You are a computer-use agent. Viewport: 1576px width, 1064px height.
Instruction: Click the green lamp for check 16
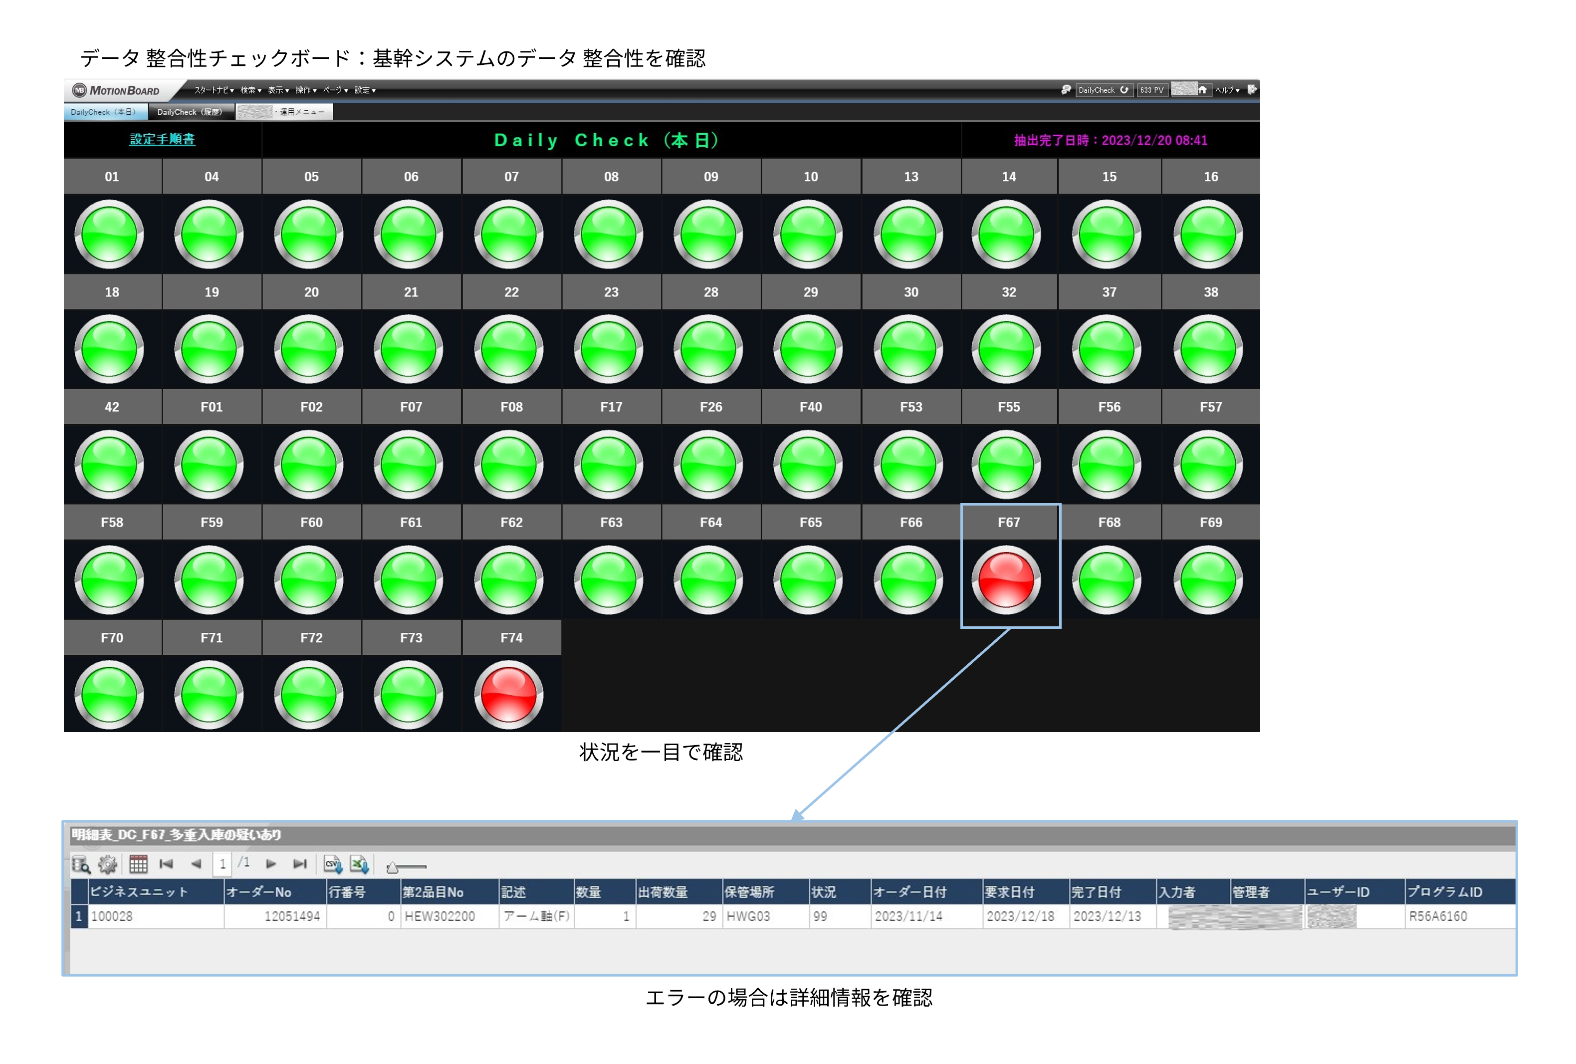tap(1208, 234)
